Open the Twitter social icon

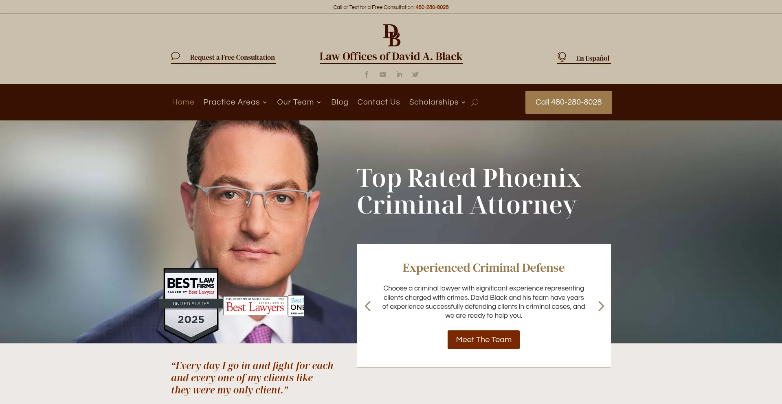coord(415,74)
